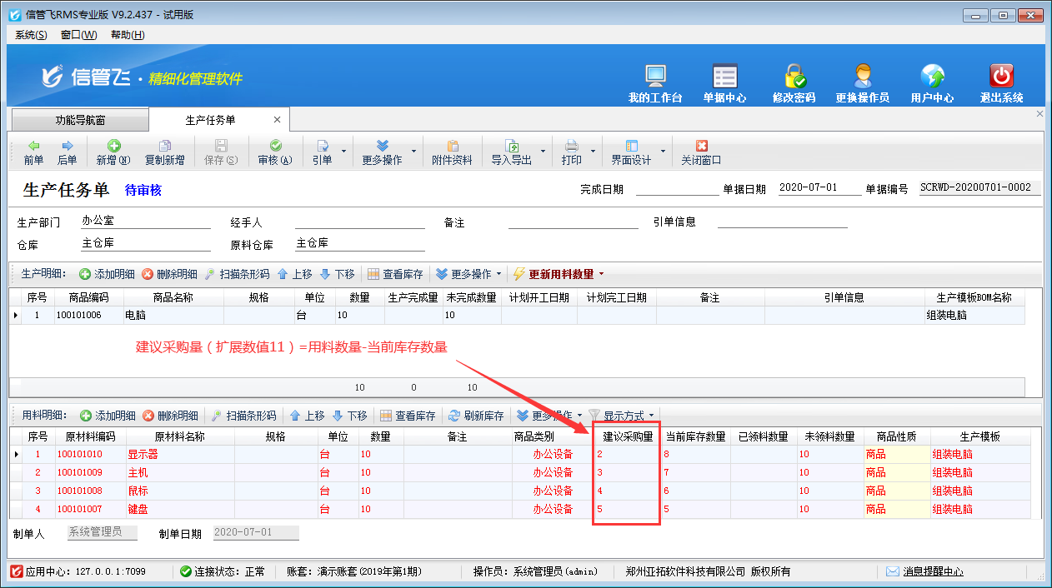Expand the Print (打印) dropdown arrow
The height and width of the screenshot is (588, 1052).
coord(594,152)
